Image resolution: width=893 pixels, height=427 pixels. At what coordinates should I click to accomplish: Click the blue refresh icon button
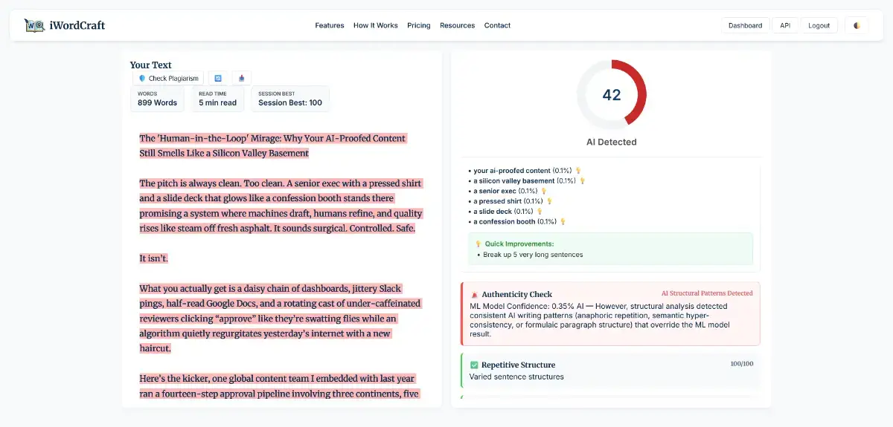[x=218, y=78]
